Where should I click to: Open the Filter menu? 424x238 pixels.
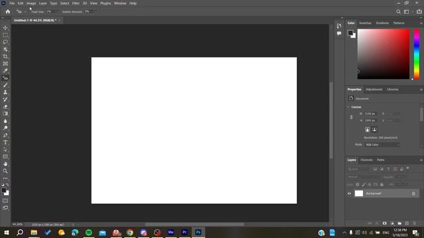(76, 3)
